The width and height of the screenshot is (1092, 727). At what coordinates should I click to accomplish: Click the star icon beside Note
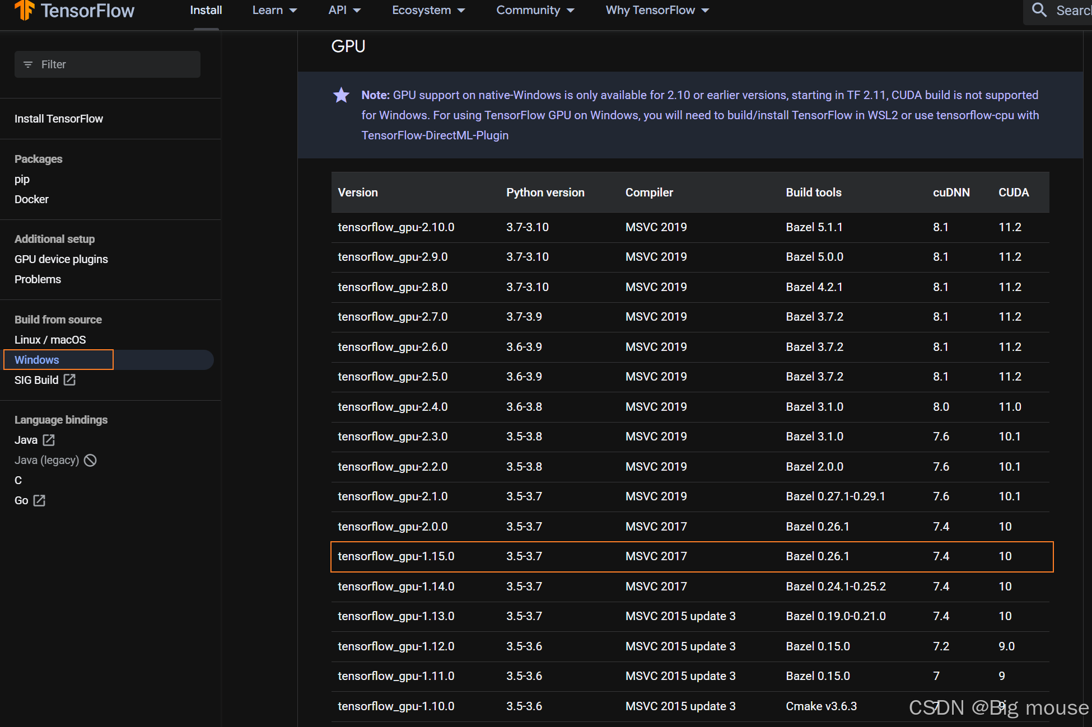point(341,95)
